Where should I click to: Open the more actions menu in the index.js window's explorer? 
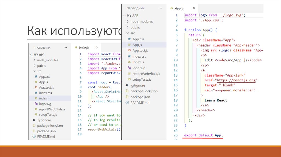pyautogui.click(x=65, y=47)
